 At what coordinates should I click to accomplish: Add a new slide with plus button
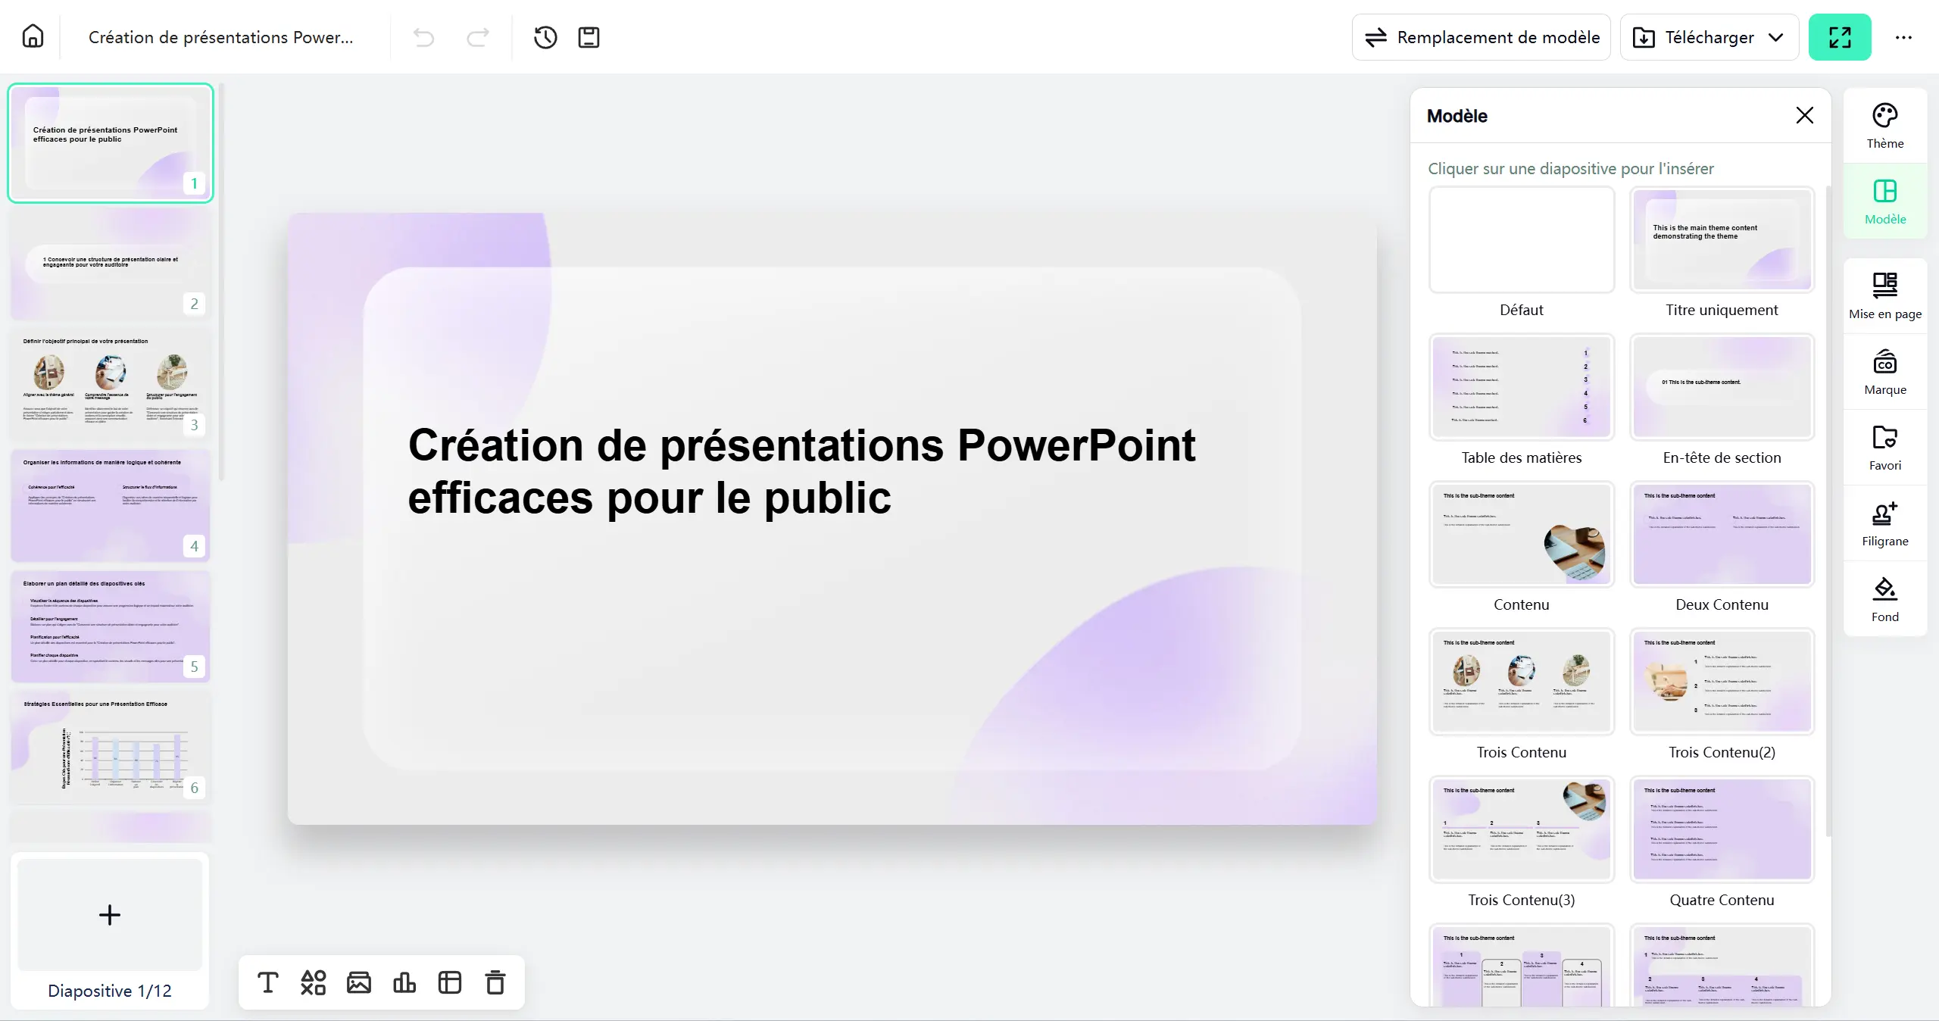coord(110,914)
